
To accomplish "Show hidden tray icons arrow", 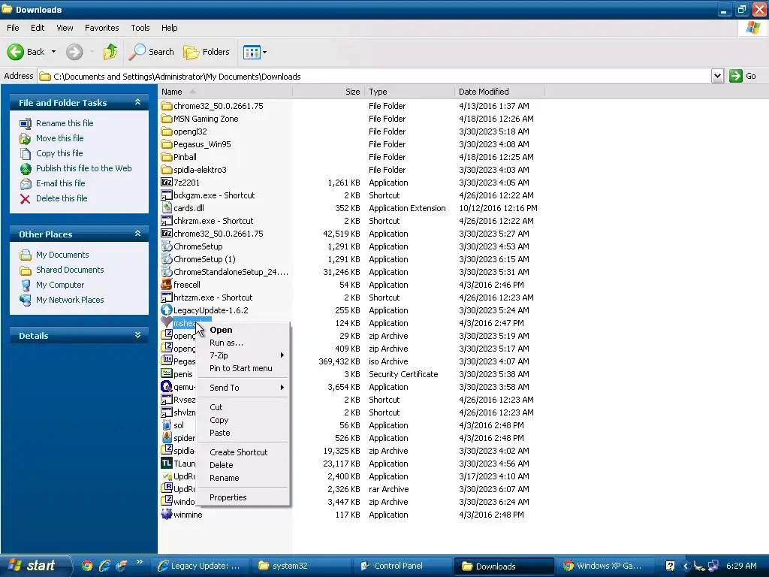I will [686, 566].
